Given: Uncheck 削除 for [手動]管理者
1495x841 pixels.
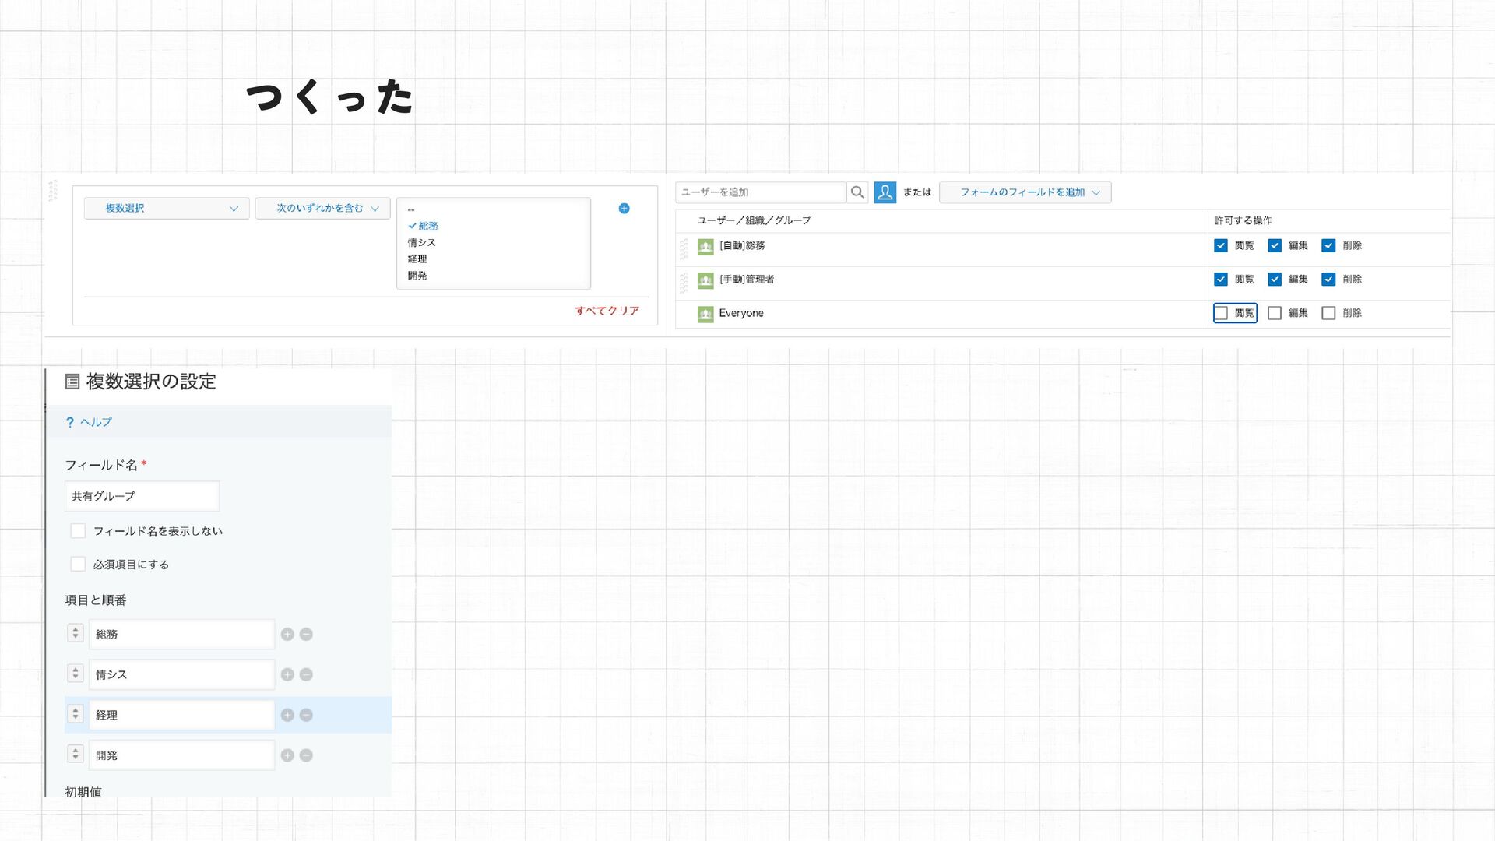Looking at the screenshot, I should point(1328,280).
